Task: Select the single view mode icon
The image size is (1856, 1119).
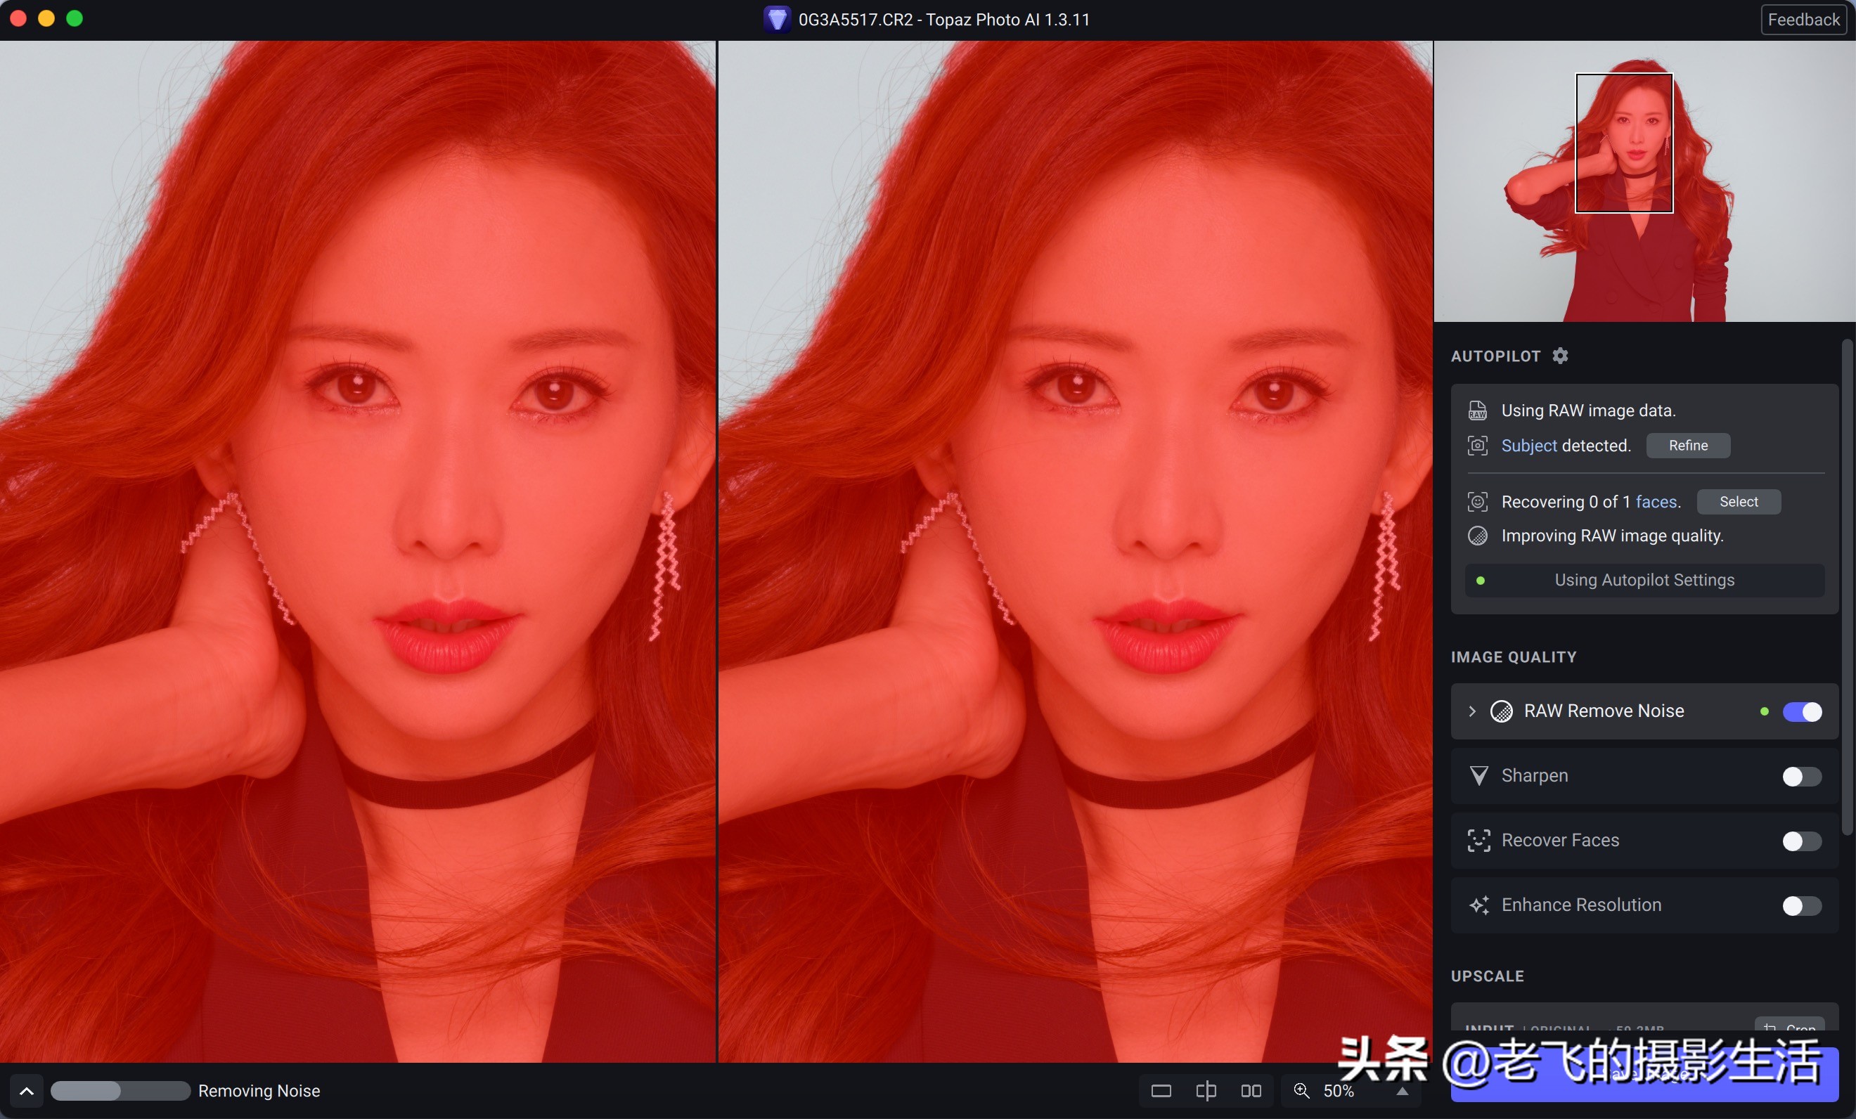Action: 1161,1091
